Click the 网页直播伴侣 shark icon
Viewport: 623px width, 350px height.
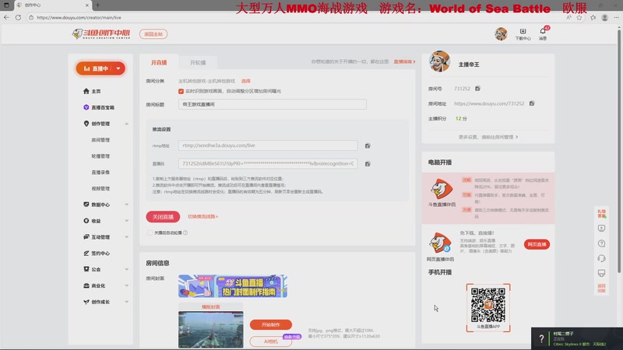click(439, 243)
